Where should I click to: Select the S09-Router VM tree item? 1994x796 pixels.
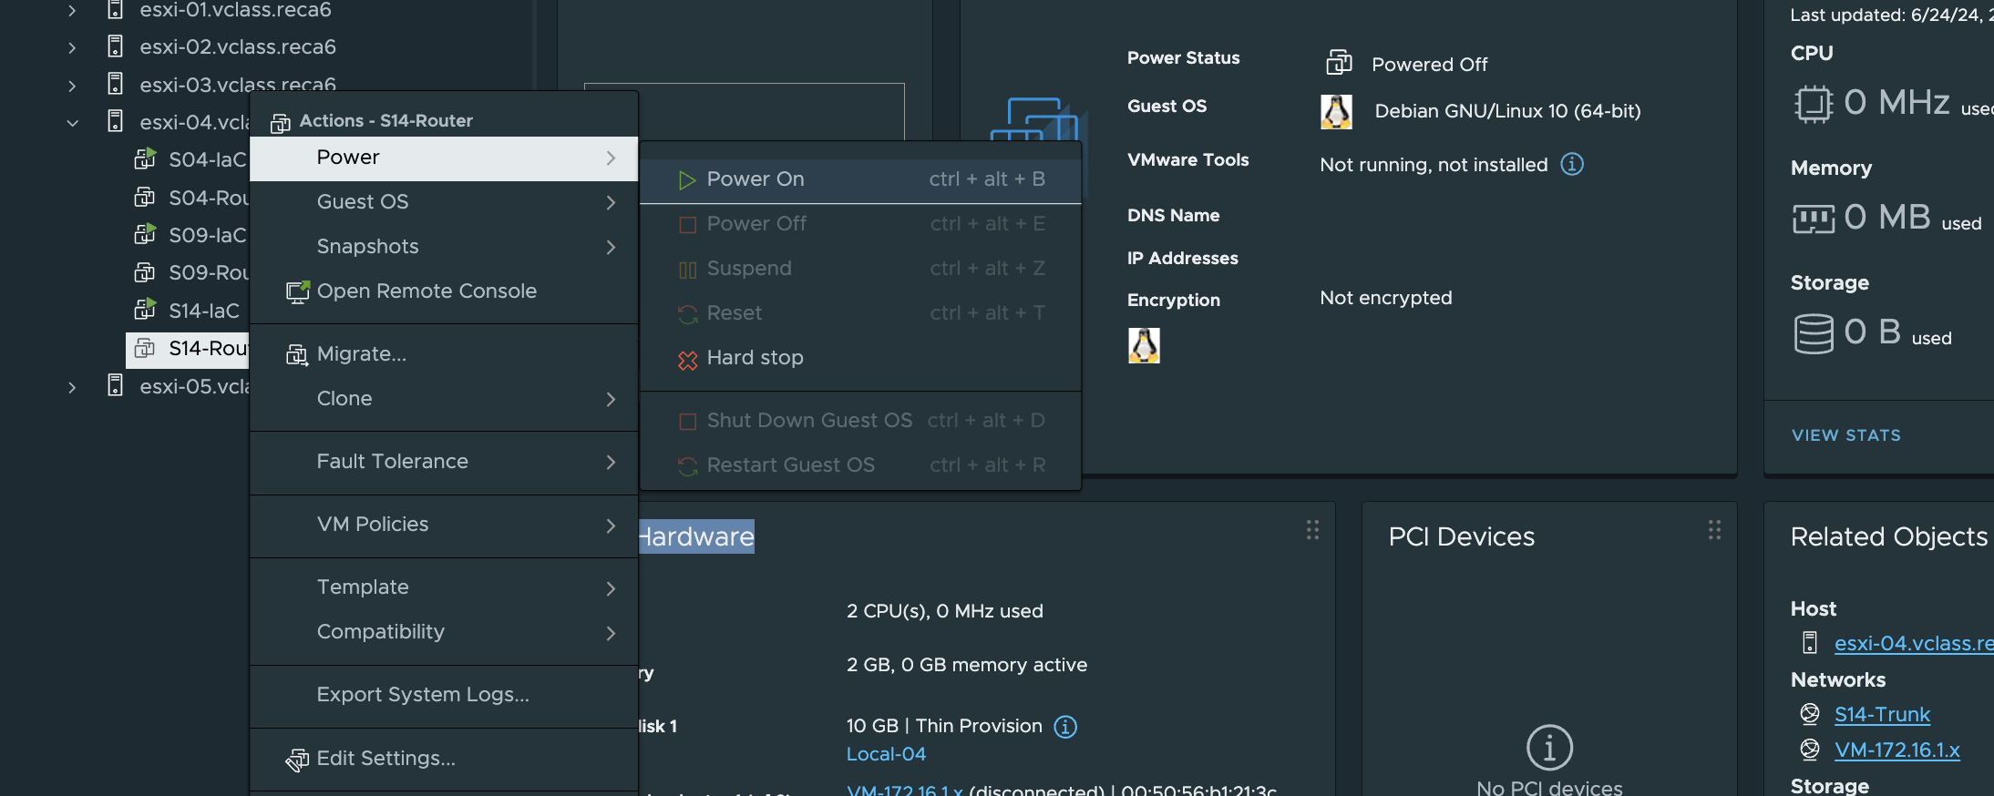pyautogui.click(x=191, y=273)
